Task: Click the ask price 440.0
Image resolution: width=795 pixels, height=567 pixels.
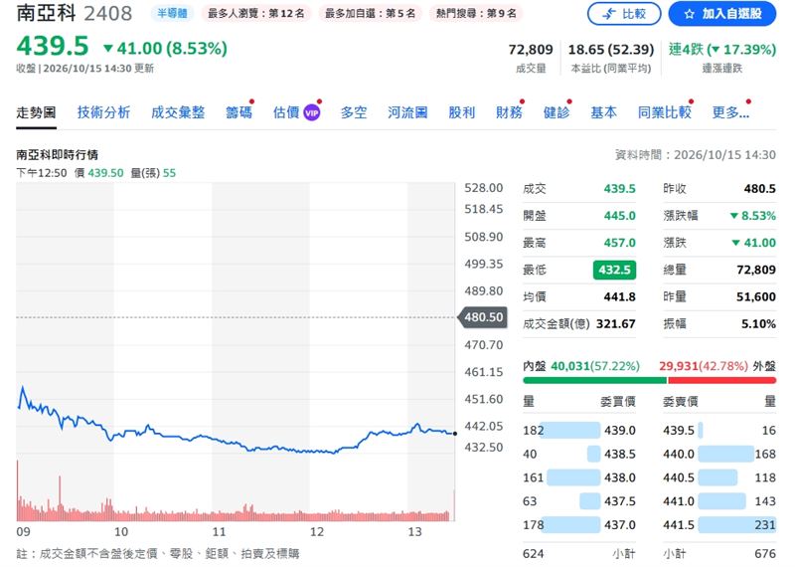Action: (x=679, y=454)
